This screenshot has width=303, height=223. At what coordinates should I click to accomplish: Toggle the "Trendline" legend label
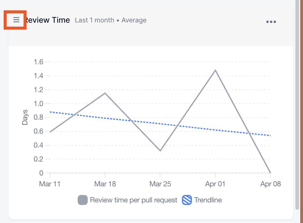tap(208, 200)
